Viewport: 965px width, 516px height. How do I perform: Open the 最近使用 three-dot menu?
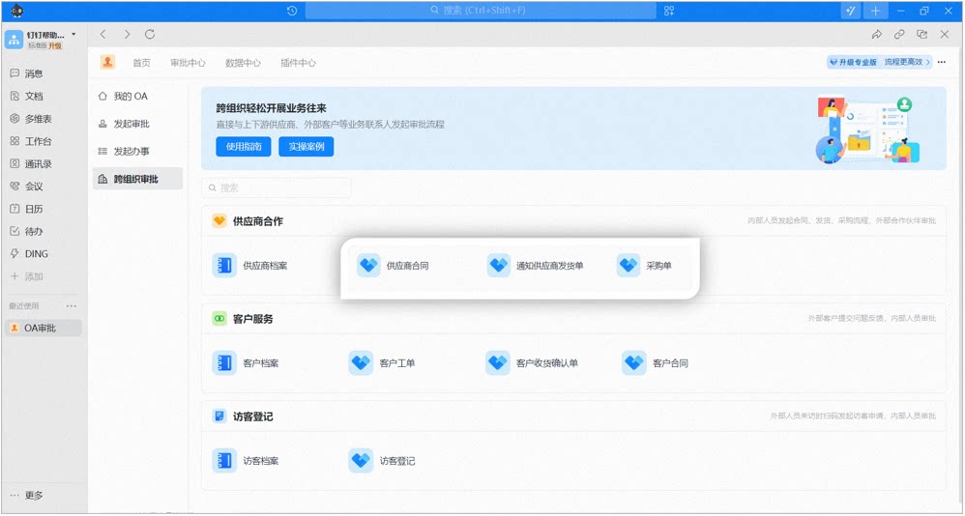click(72, 305)
